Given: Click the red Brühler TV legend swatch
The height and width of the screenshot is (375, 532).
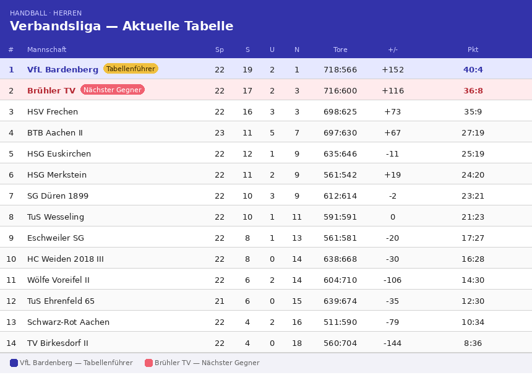Looking at the screenshot, I should [x=148, y=363].
